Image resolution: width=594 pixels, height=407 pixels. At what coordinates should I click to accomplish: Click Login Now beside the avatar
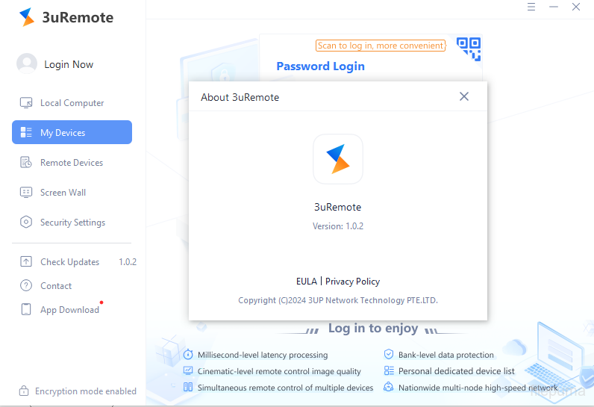pos(69,64)
